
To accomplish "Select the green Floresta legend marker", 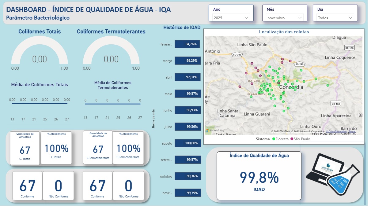I will (274, 139).
